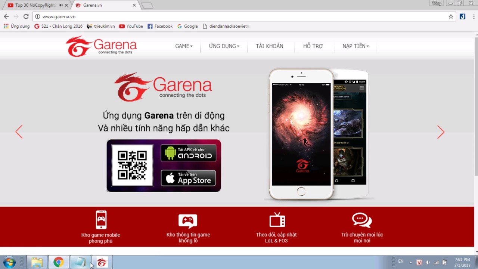Open the App Store download button
Viewport: 478px width, 269px height.
click(188, 178)
